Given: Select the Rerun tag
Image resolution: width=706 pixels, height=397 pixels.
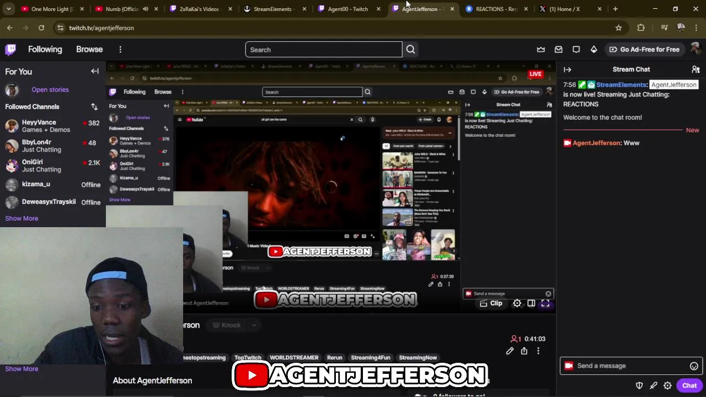Looking at the screenshot, I should [335, 358].
